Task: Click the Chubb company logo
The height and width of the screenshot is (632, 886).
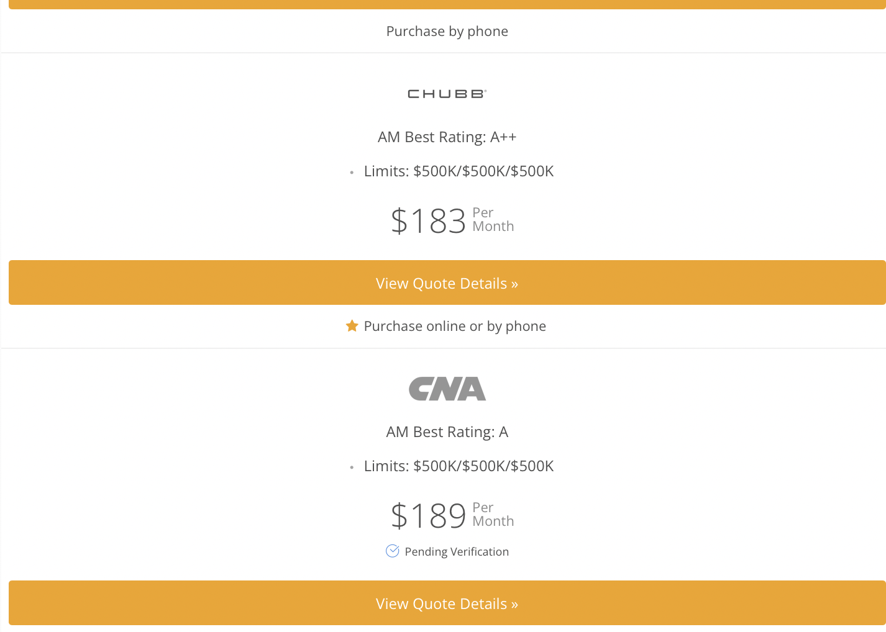Action: coord(447,94)
